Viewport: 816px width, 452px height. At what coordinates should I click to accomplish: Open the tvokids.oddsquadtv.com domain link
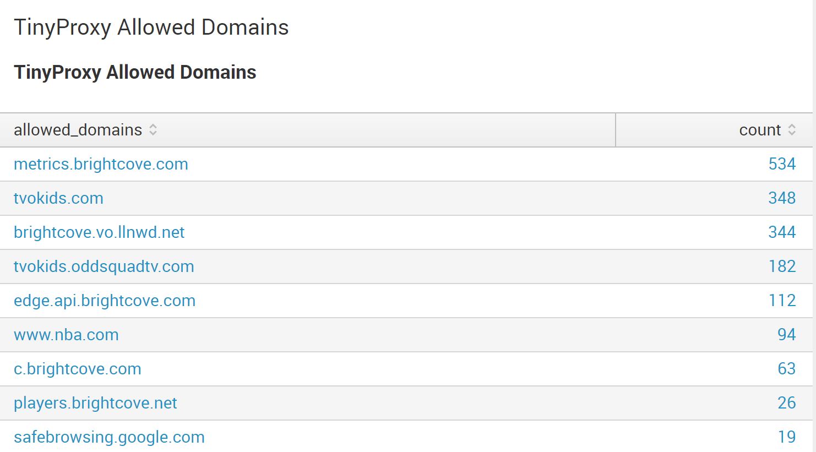pos(104,266)
